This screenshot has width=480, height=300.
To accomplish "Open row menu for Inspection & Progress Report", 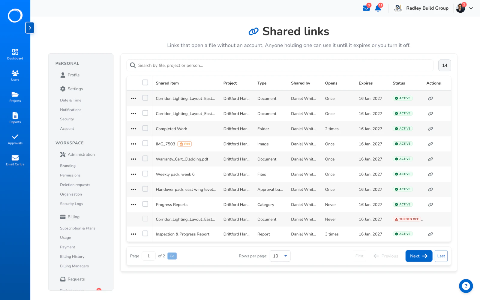I will tap(133, 234).
